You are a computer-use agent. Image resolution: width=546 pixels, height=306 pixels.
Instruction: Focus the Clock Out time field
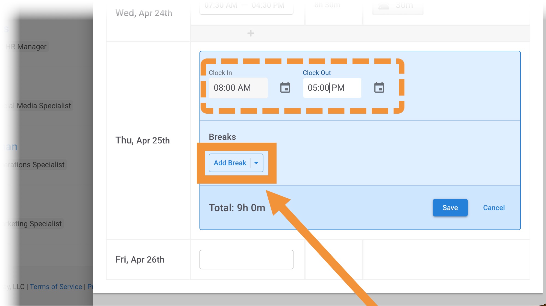pos(332,88)
